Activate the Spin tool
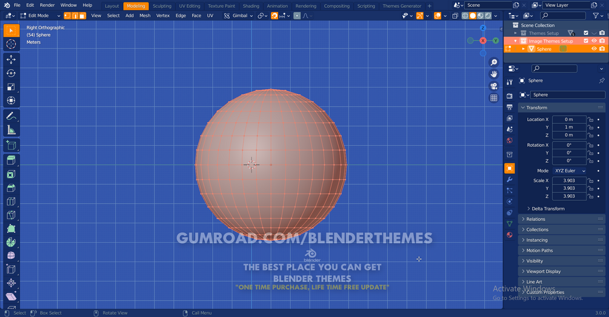The height and width of the screenshot is (317, 609). tap(12, 242)
